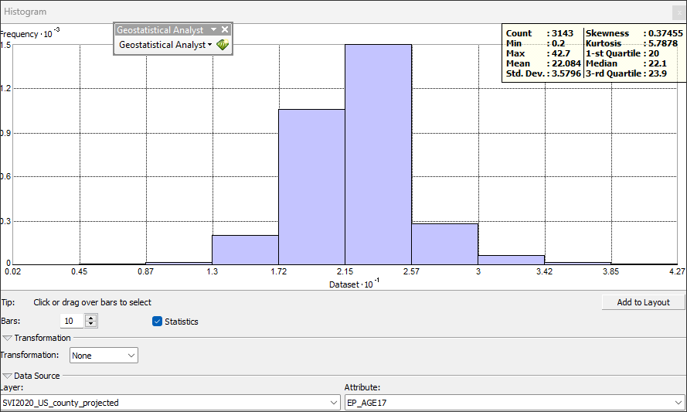Click the Geostatistical Wizard icon

(x=223, y=45)
